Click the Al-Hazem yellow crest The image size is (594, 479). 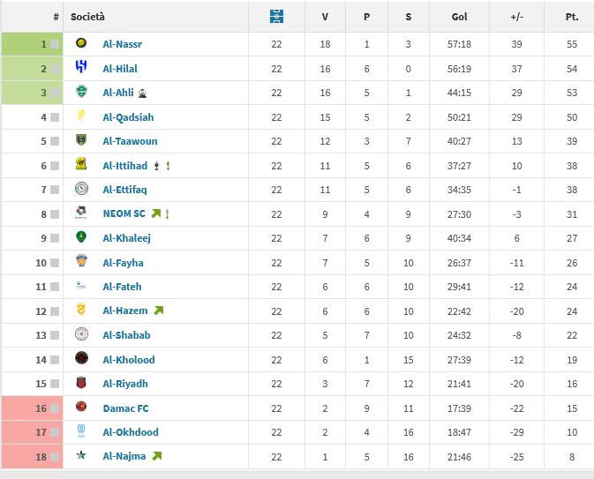81,311
